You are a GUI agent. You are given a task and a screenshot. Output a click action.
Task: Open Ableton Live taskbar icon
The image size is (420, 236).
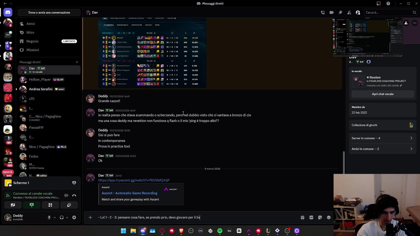[x=229, y=231]
